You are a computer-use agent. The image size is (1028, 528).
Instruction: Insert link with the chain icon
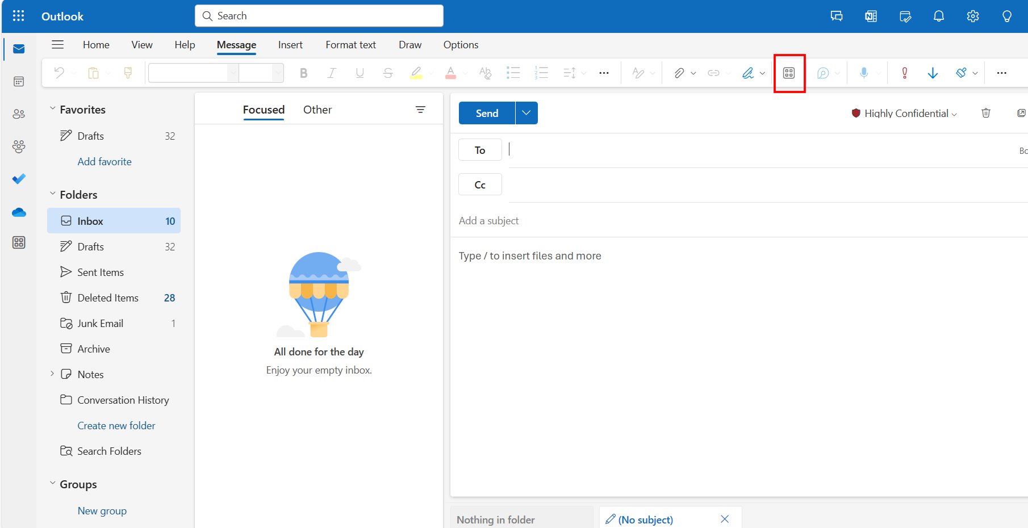713,73
